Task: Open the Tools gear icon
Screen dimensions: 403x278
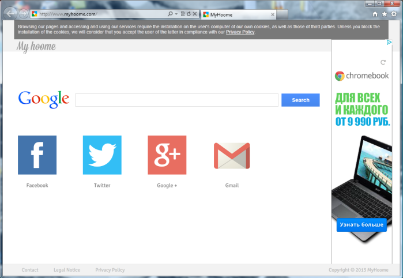Action: (394, 14)
